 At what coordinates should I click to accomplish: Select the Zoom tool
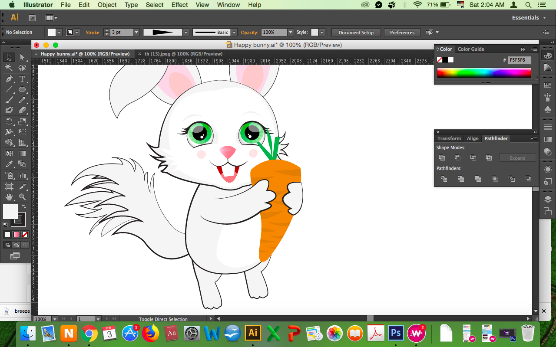[x=22, y=197]
